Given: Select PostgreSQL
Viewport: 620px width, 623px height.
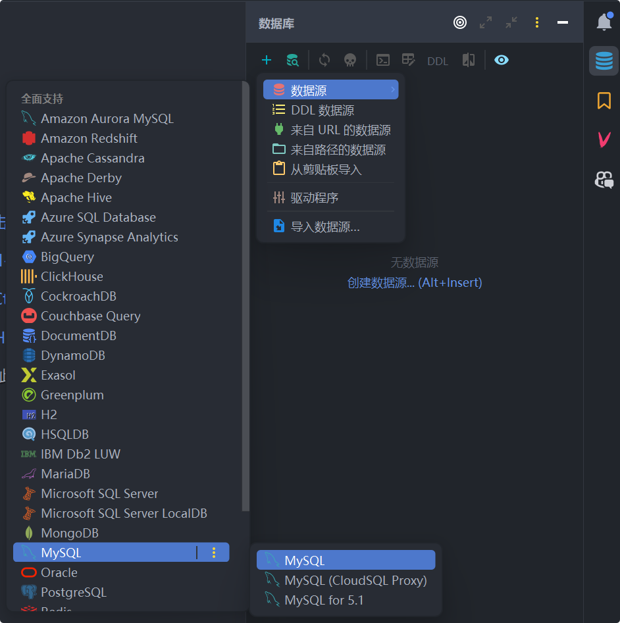Looking at the screenshot, I should click(121, 592).
